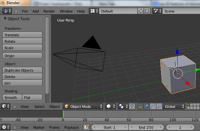Screen dimensions: 200x131
Task: Open the Info editor type selector
Action: click(7, 11)
